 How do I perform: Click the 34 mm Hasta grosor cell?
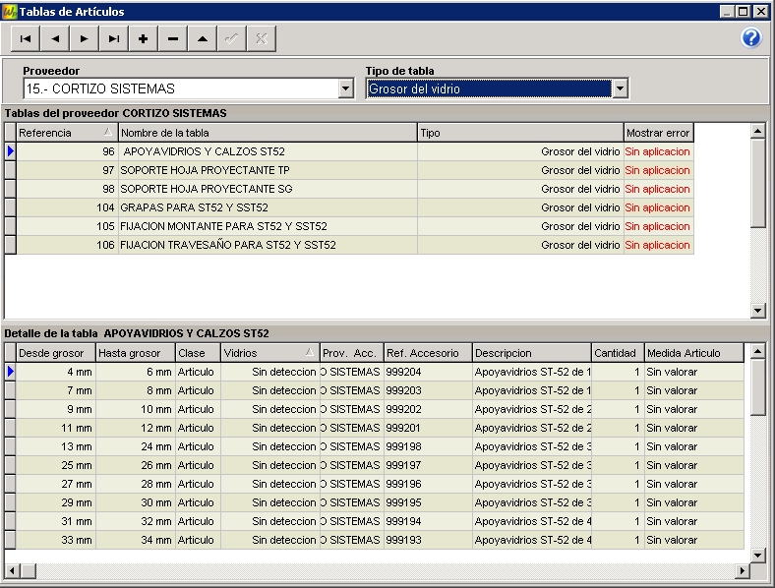[x=136, y=540]
